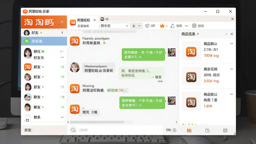The image size is (256, 144).
Task: Close the tab strip with its X
Action: [232, 19]
